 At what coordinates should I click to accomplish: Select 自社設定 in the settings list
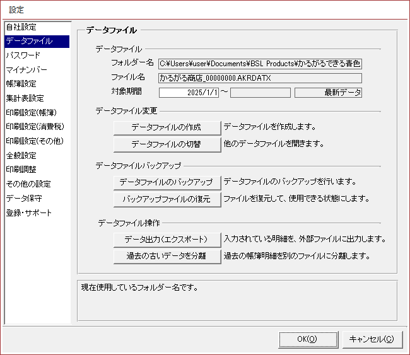tap(21, 27)
